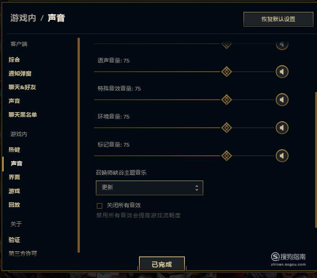Select 界面 in the sidebar
Viewport: 317px width, 278px height.
(14, 177)
